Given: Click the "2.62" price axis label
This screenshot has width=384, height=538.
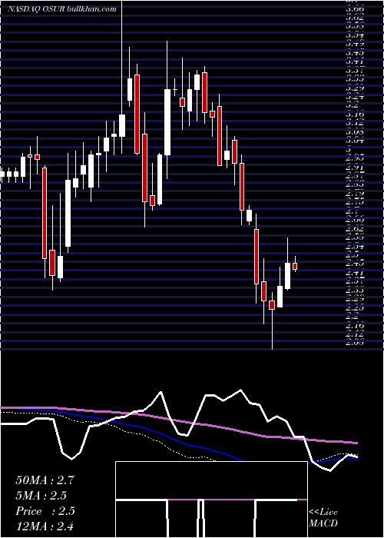Looking at the screenshot, I should coord(355,228).
